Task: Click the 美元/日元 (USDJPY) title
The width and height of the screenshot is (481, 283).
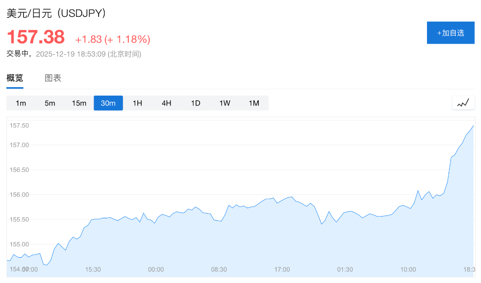Action: pos(56,13)
